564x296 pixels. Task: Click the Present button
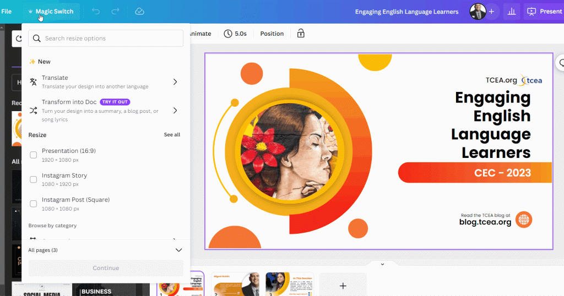pos(544,12)
